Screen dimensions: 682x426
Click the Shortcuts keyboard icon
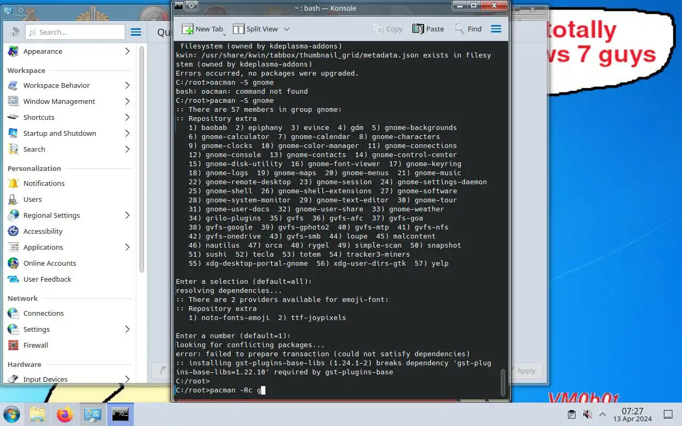(13, 117)
